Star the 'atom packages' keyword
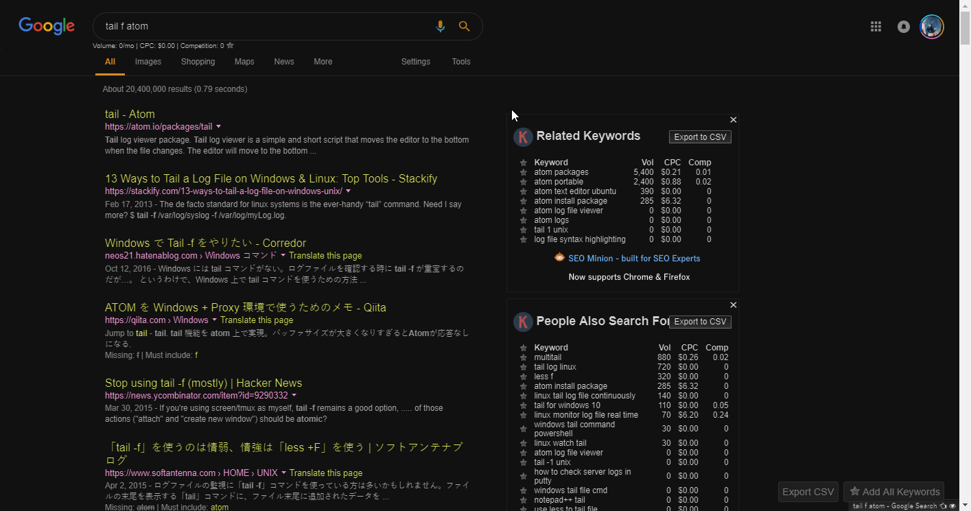This screenshot has height=511, width=971. coord(524,172)
